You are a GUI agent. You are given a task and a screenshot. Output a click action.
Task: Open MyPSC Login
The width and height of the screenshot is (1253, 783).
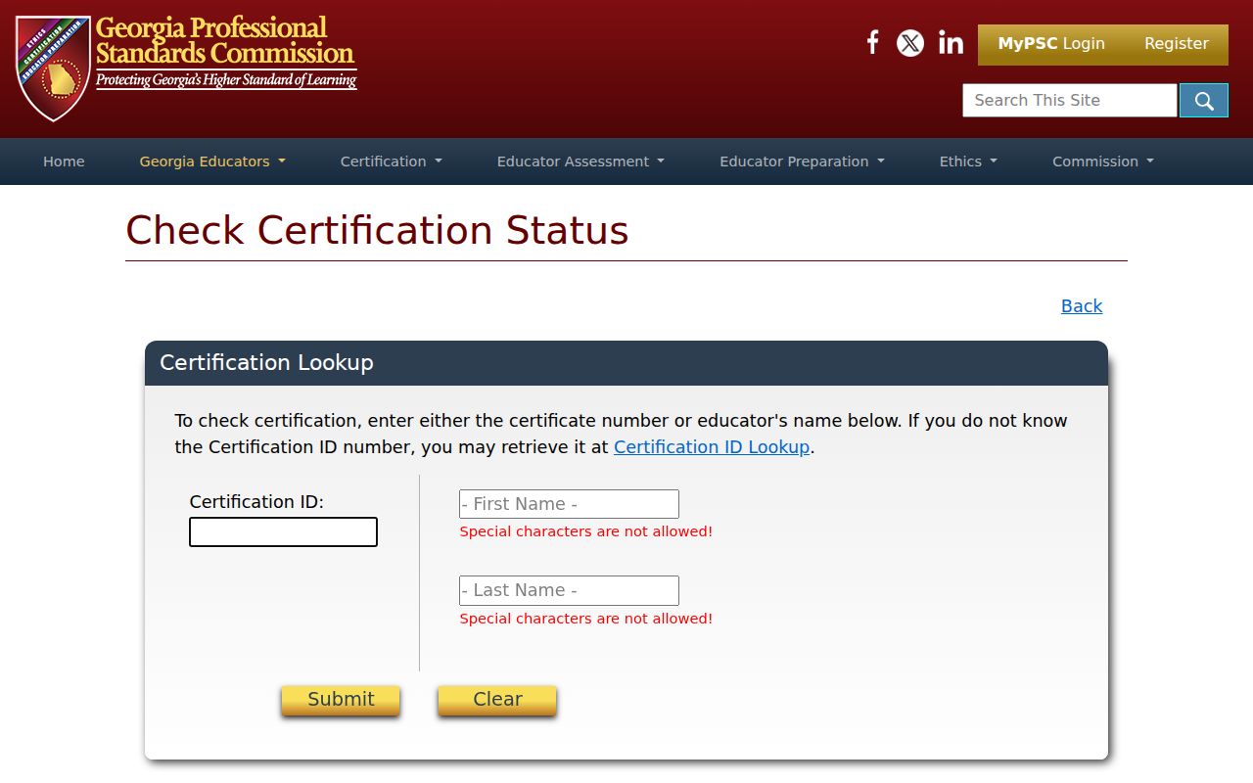click(x=1051, y=44)
